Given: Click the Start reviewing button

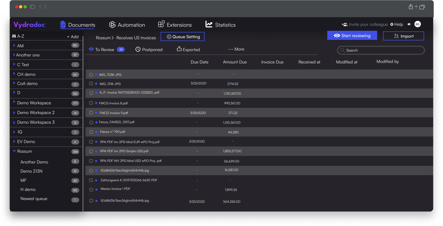Looking at the screenshot, I should coord(352,36).
